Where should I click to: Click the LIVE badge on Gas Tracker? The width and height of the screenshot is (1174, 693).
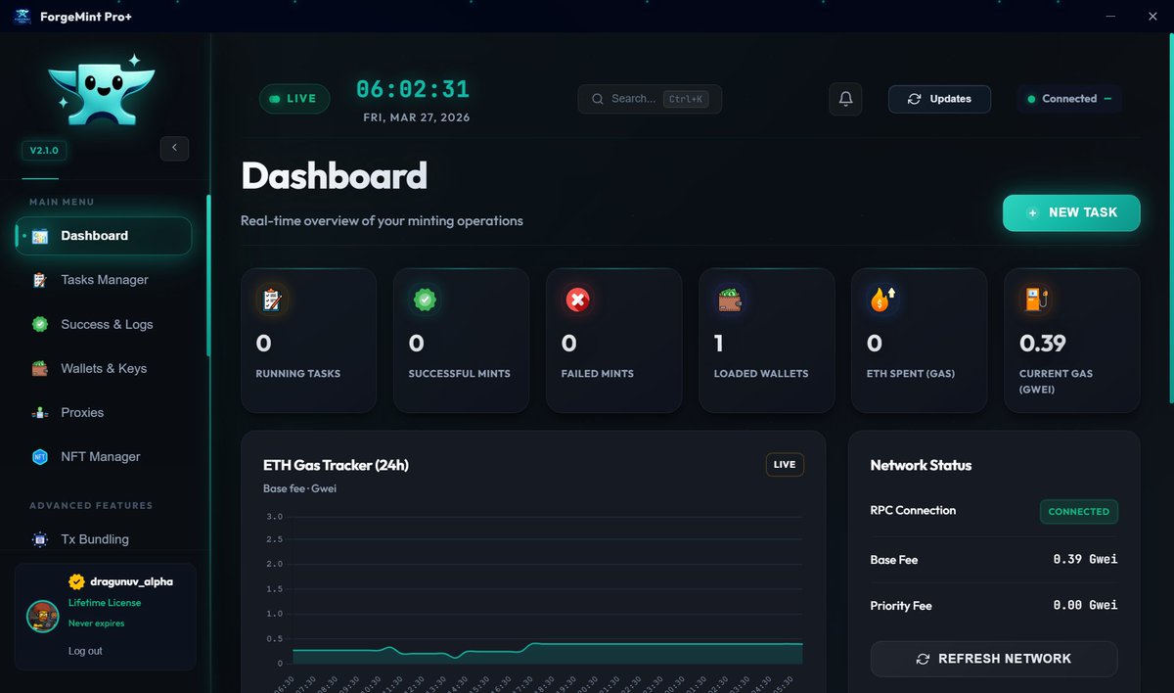coord(785,465)
